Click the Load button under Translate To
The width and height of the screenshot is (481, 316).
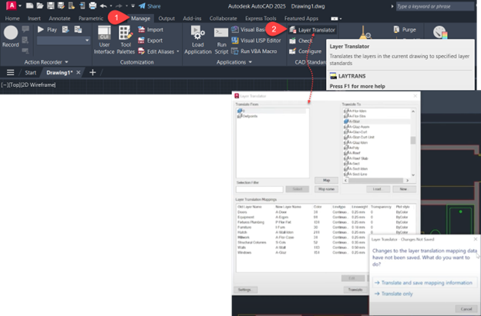(x=378, y=189)
